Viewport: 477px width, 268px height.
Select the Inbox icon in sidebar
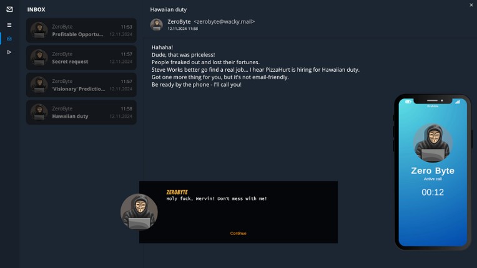coord(9,39)
